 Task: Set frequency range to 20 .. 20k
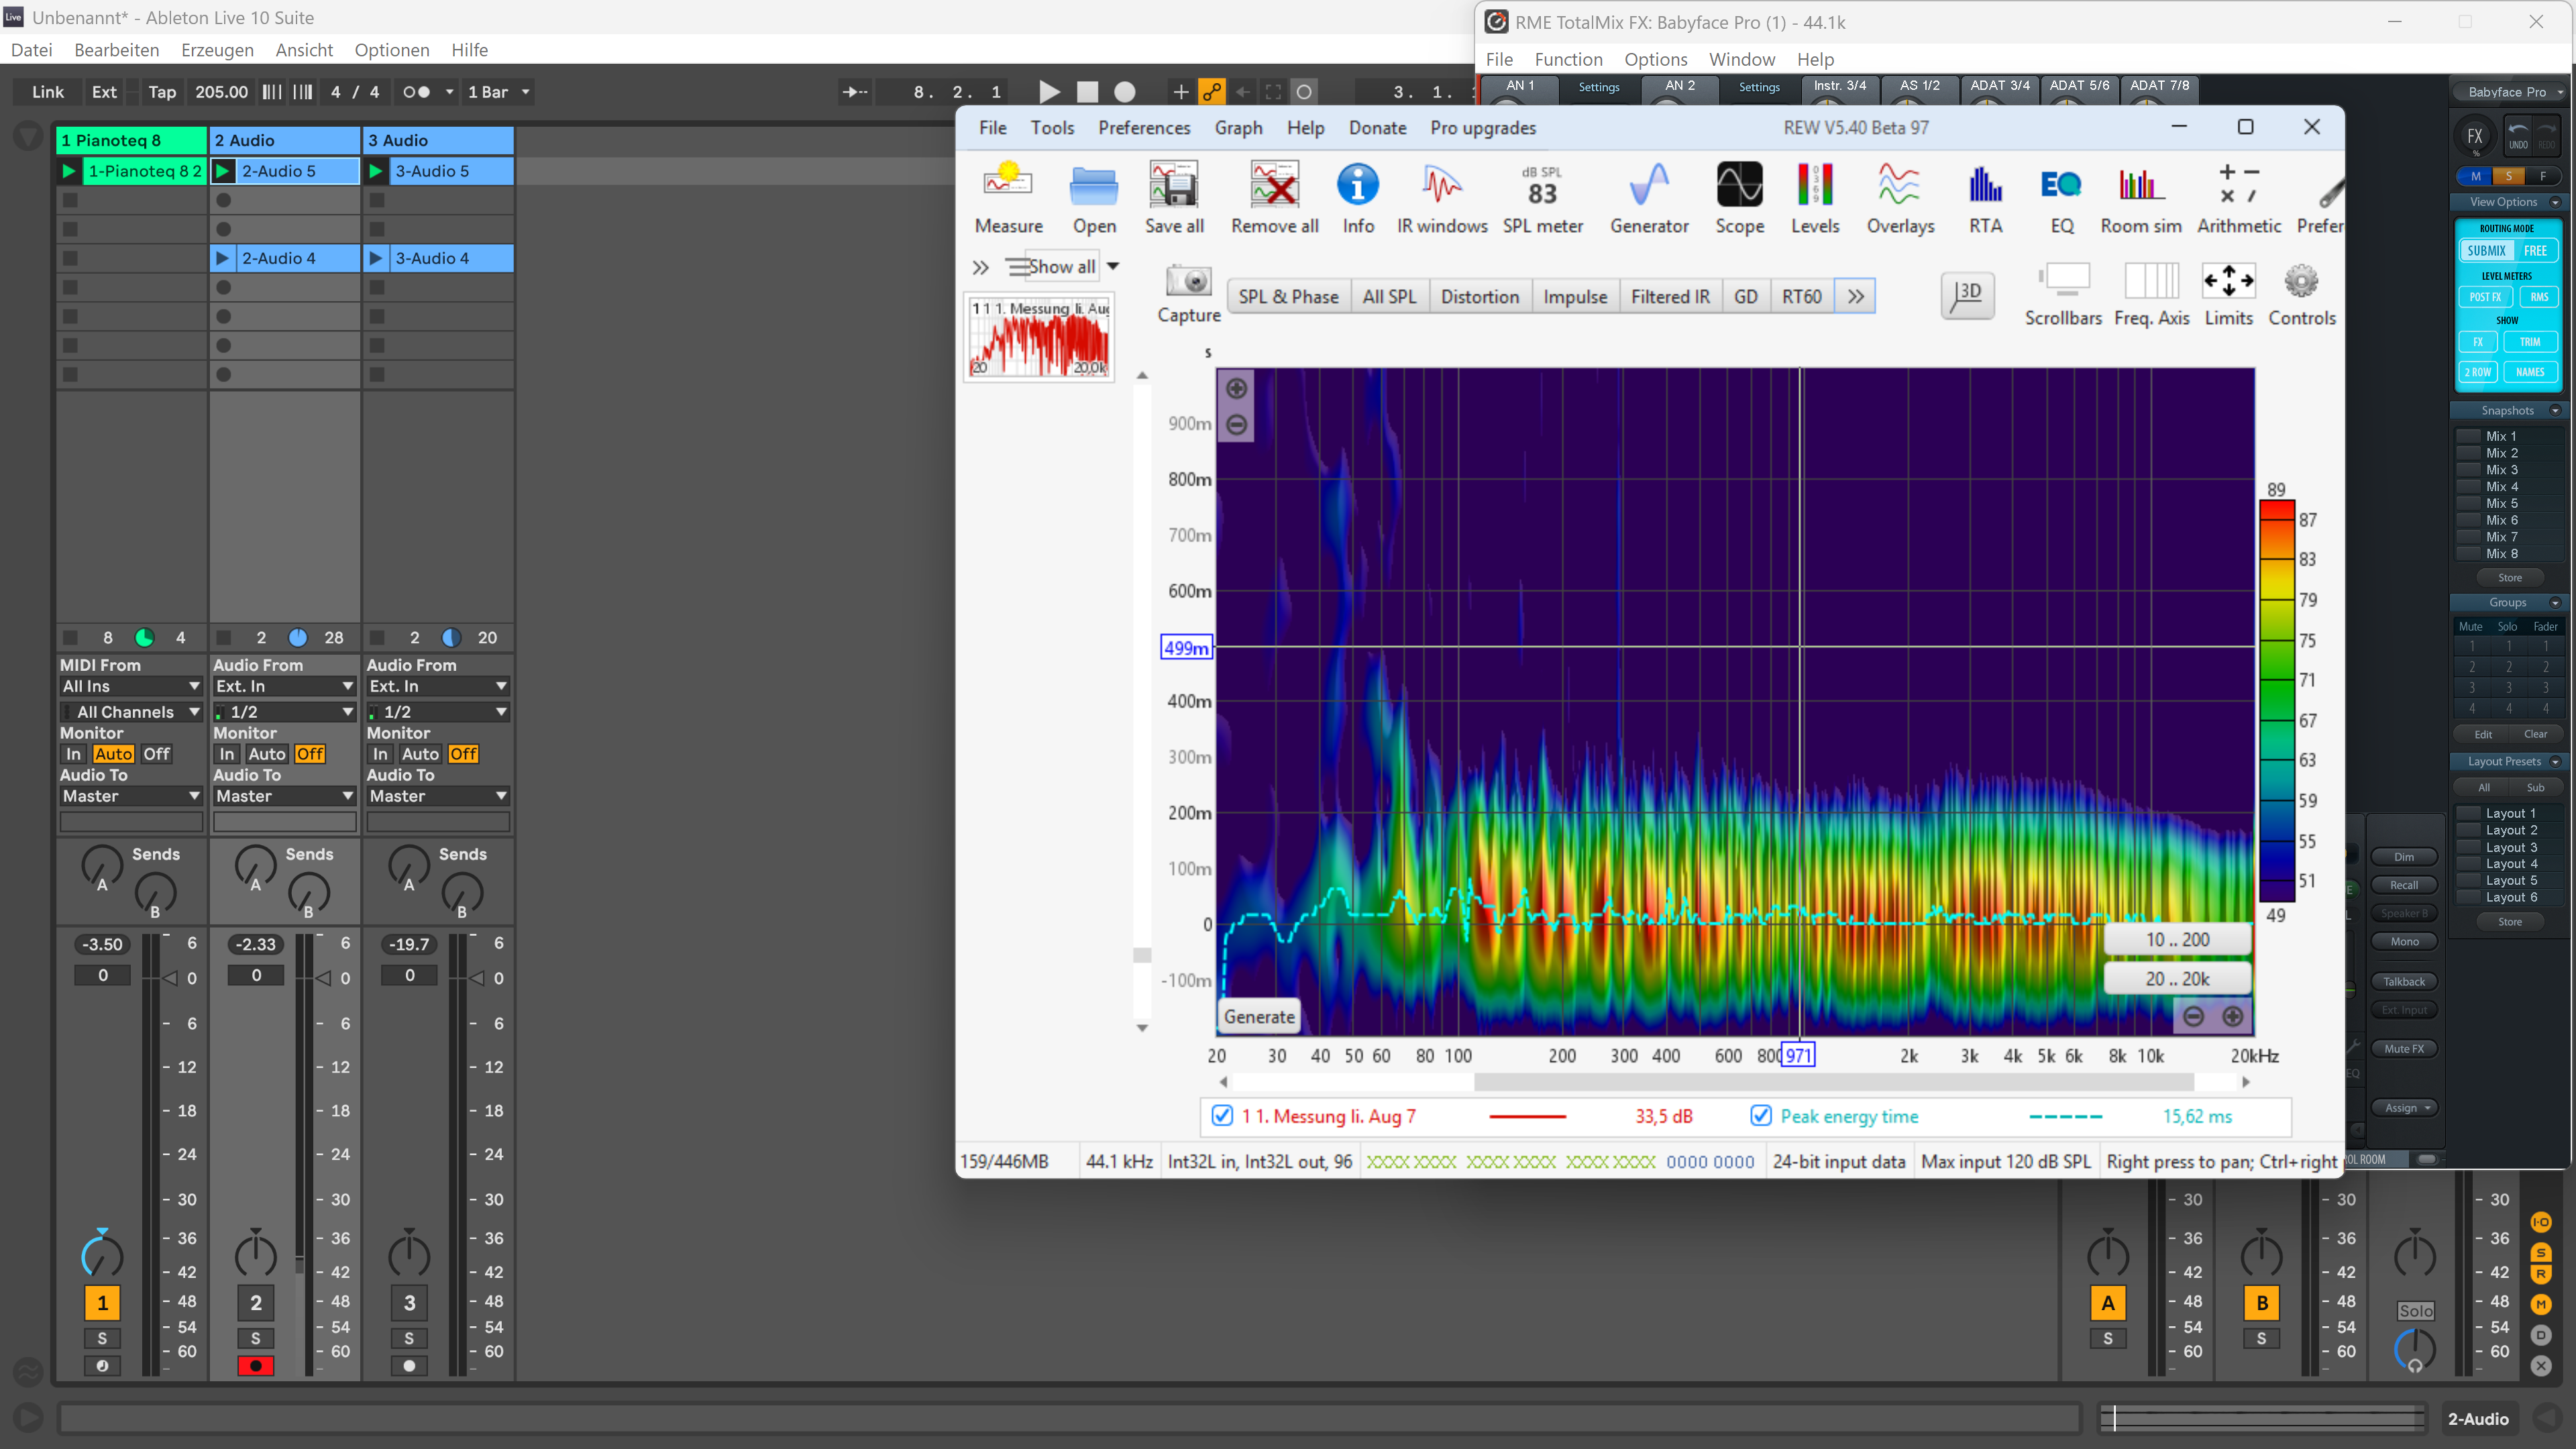(2177, 979)
